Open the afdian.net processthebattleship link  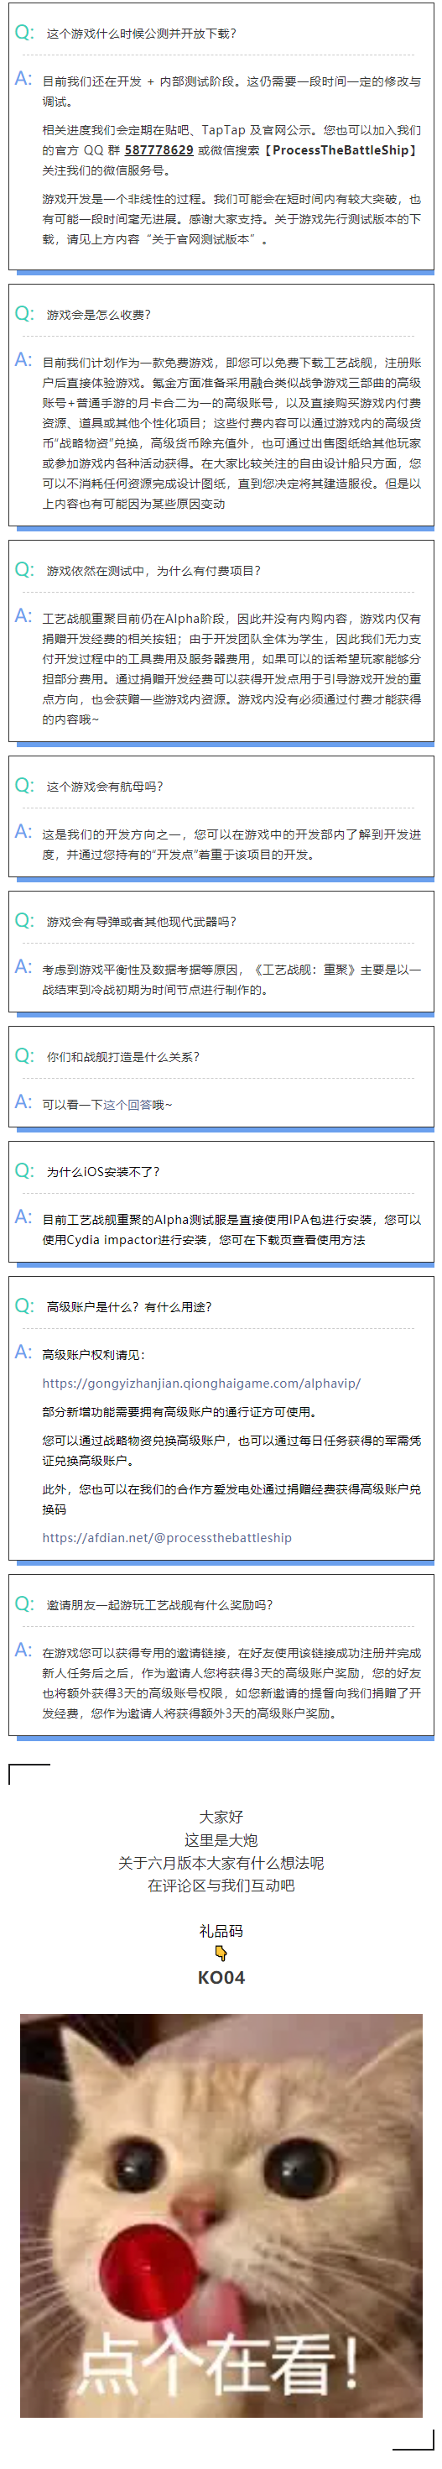point(166,1537)
